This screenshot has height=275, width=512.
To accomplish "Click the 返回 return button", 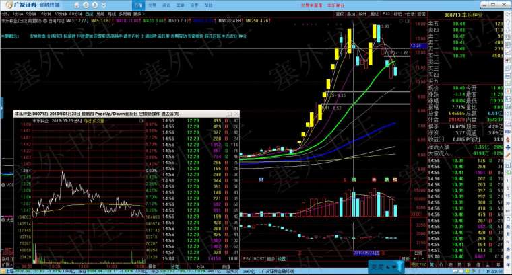I will tap(422, 14).
